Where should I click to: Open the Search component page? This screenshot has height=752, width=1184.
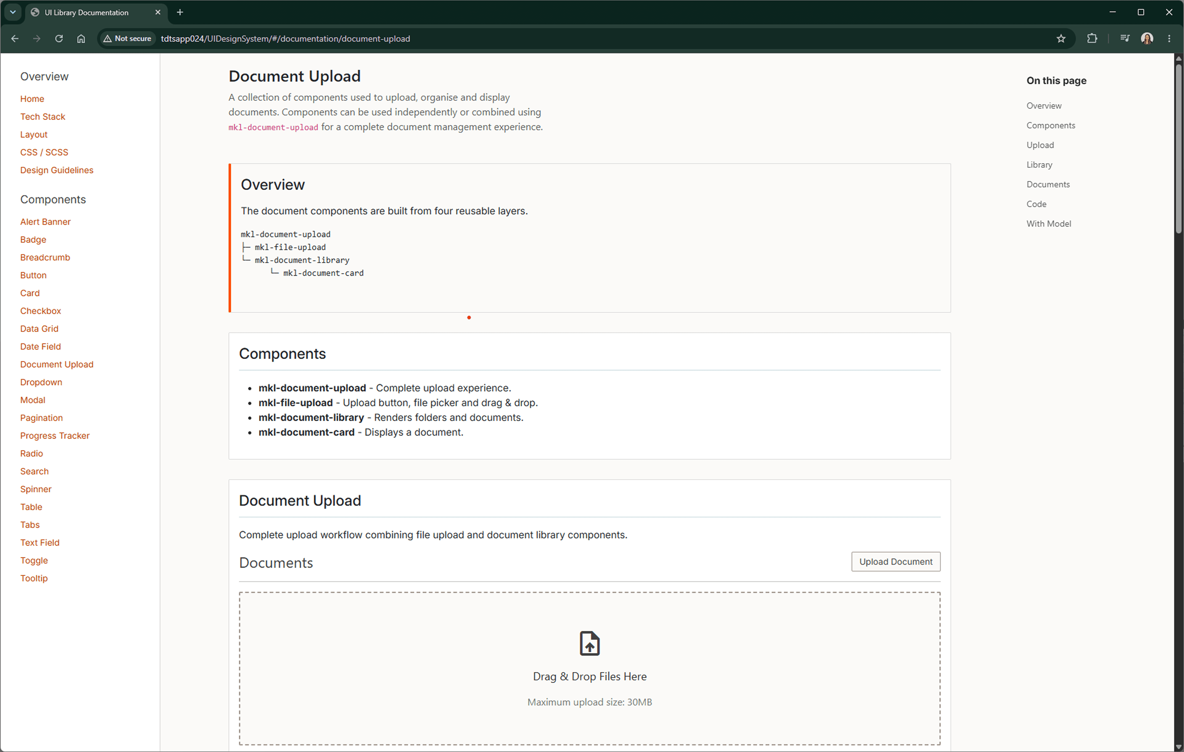[x=35, y=471]
